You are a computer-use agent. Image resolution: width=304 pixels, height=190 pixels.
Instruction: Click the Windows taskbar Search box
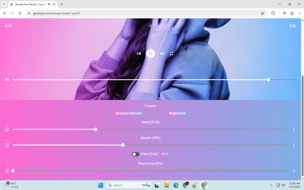click(x=127, y=185)
